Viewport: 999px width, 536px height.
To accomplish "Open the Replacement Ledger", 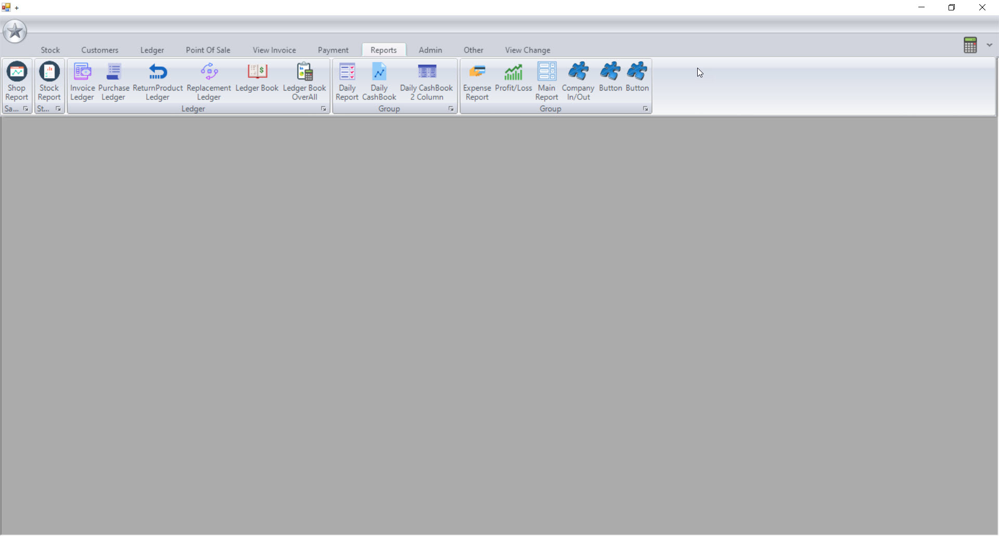I will tap(209, 81).
